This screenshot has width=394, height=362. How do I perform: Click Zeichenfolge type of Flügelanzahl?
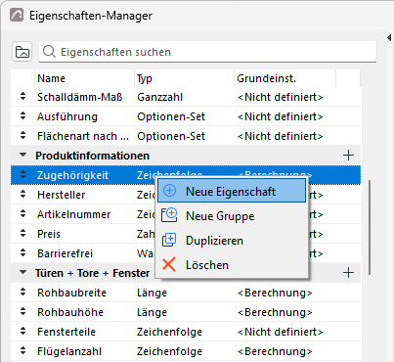tap(169, 351)
